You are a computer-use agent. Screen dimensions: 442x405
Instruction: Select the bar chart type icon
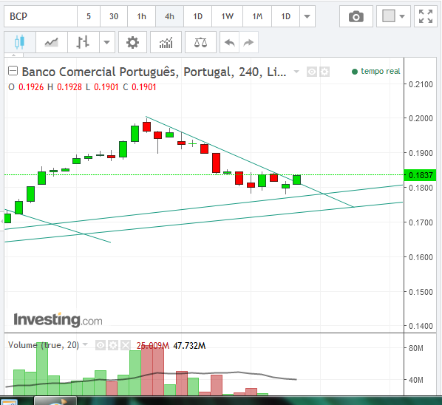pyautogui.click(x=84, y=42)
